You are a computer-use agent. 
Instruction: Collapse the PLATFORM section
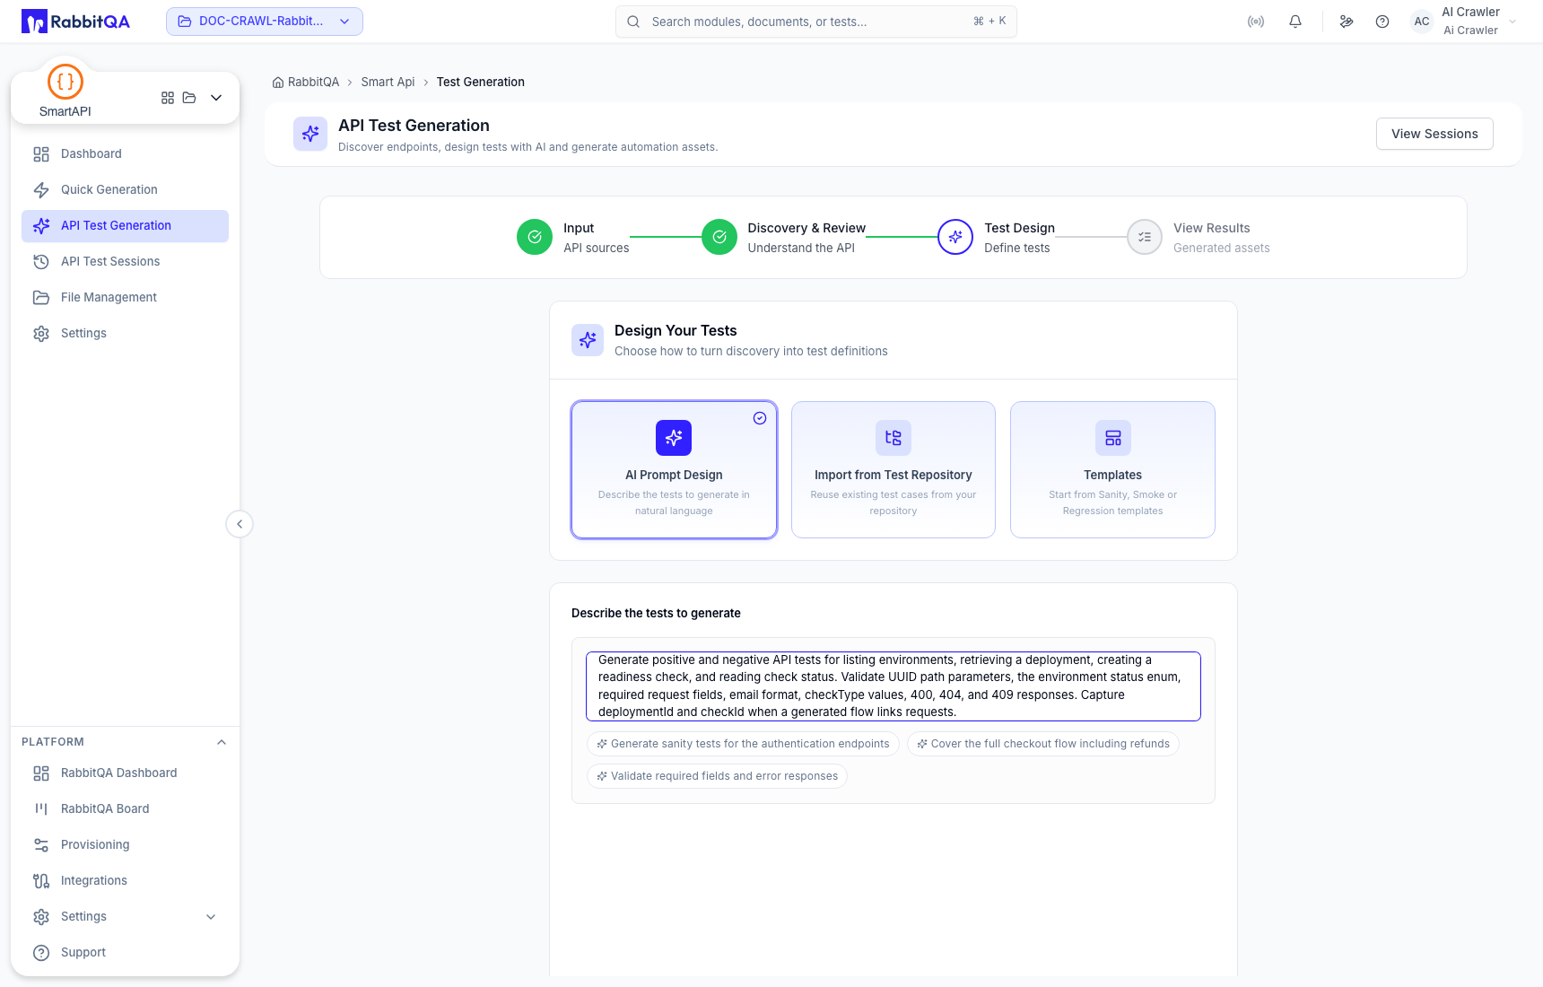222,742
